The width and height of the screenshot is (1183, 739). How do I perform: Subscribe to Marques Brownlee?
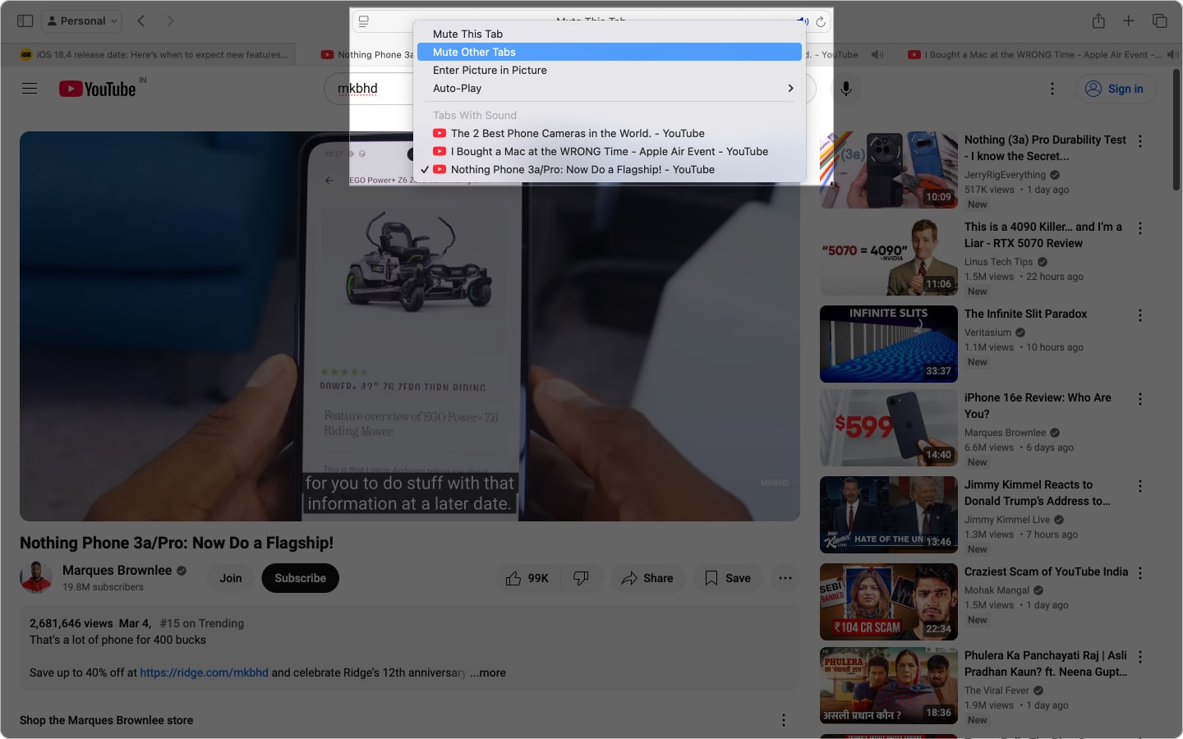(x=301, y=578)
